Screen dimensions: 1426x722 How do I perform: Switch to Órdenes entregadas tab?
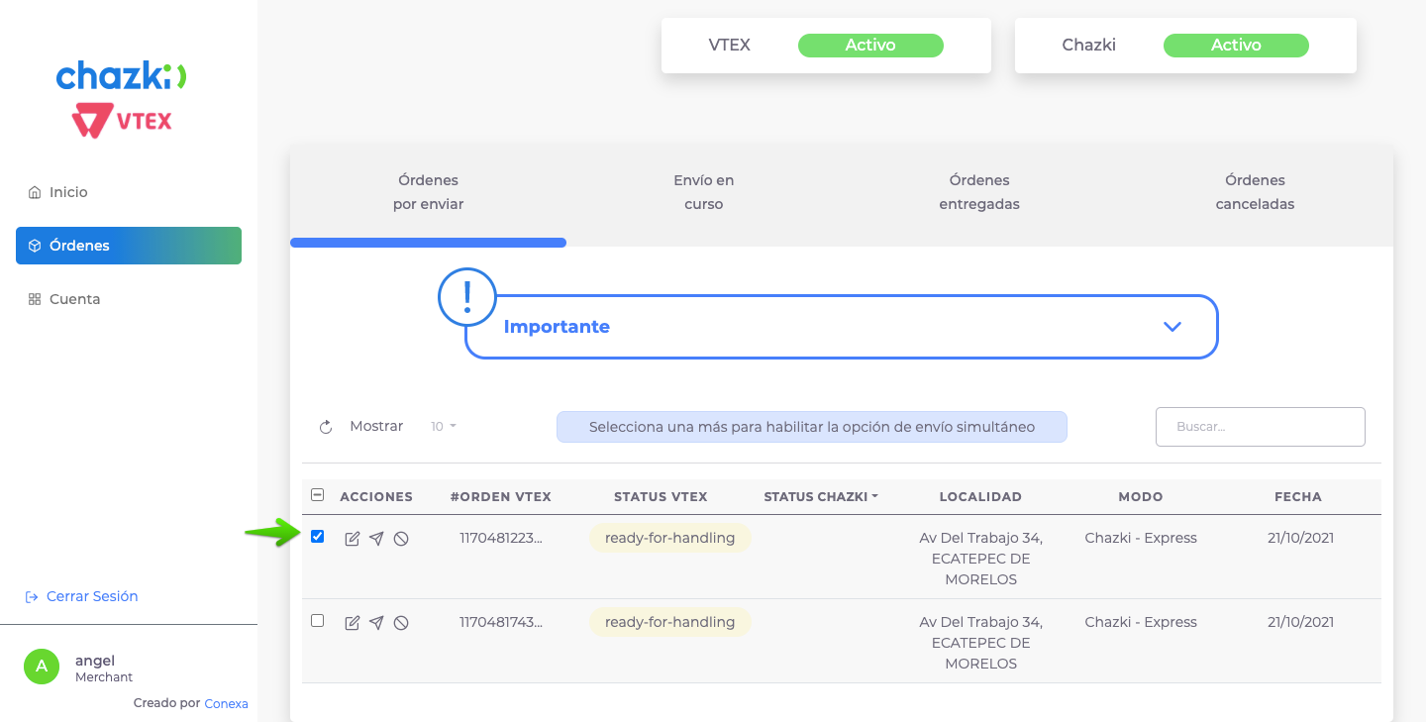[979, 192]
